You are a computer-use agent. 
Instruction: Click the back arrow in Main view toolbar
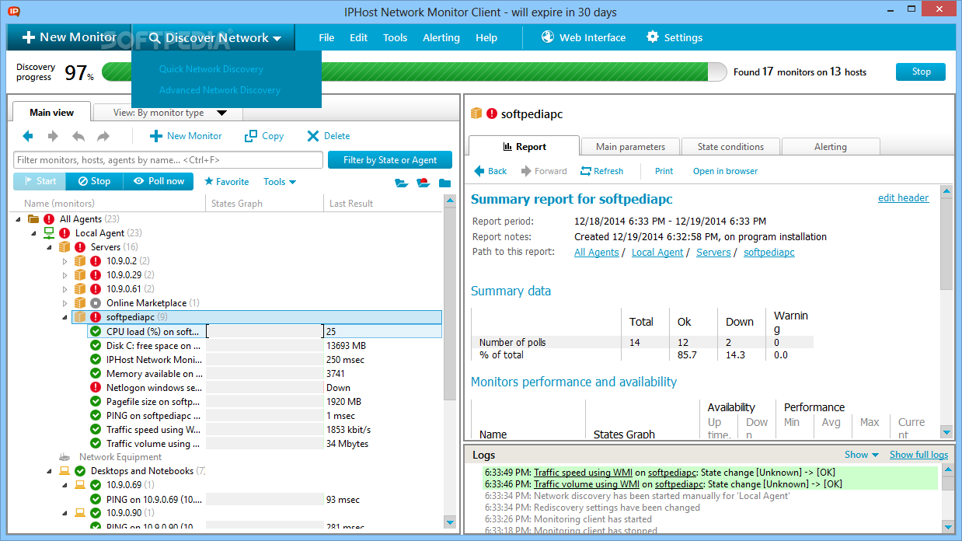tap(28, 136)
